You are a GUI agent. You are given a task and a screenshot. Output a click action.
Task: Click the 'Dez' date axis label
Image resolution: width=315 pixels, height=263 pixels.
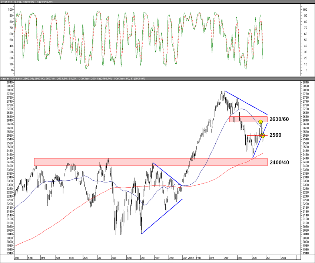click(171, 258)
